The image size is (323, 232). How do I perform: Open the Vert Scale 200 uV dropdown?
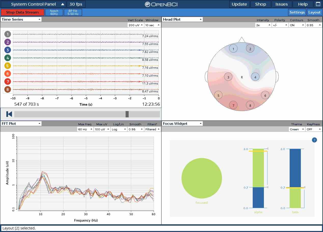coord(135,25)
